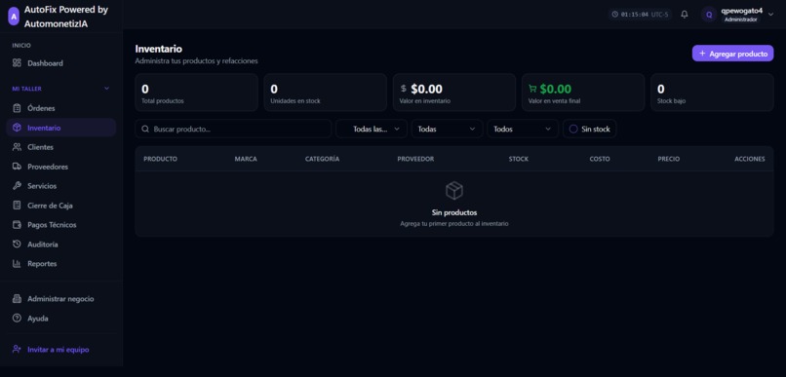The width and height of the screenshot is (786, 377).
Task: Click the empty box icon above Sin productos
Action: (454, 191)
